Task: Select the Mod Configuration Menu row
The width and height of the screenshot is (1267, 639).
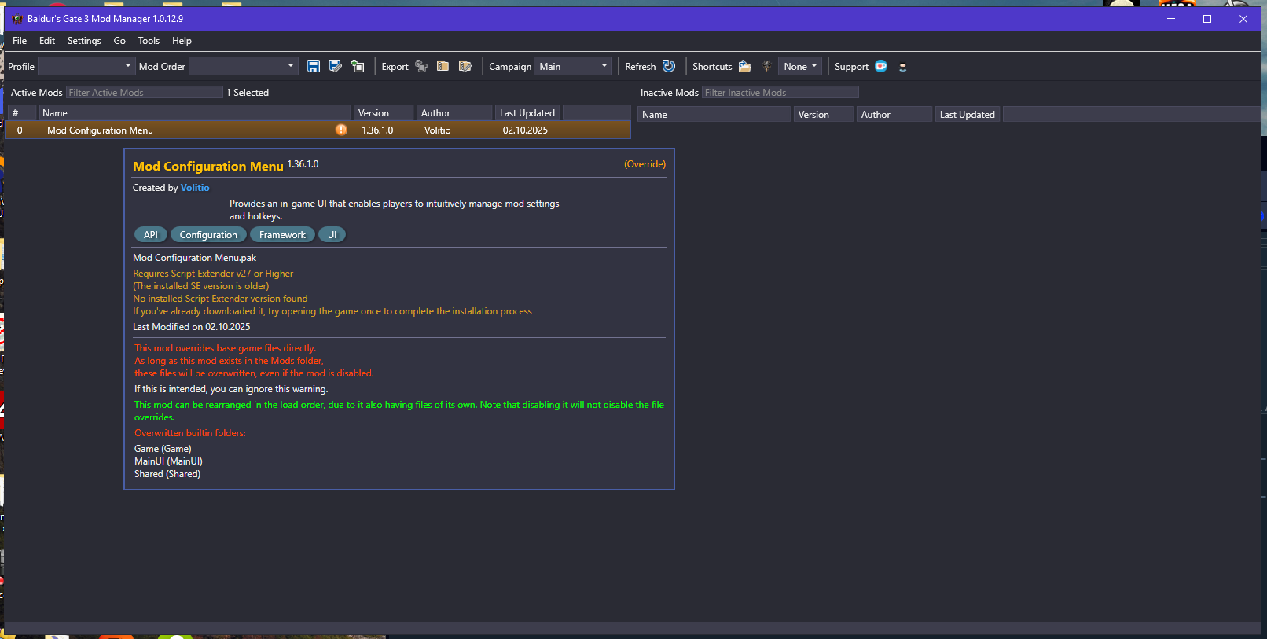Action: 318,130
